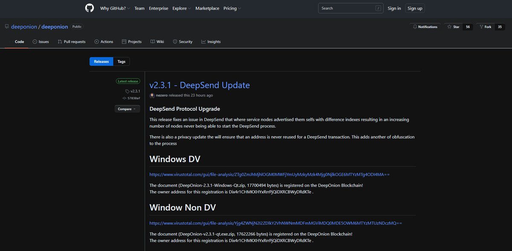Image resolution: width=512 pixels, height=251 pixels.
Task: Click the nezero avatar icon
Action: tap(152, 95)
